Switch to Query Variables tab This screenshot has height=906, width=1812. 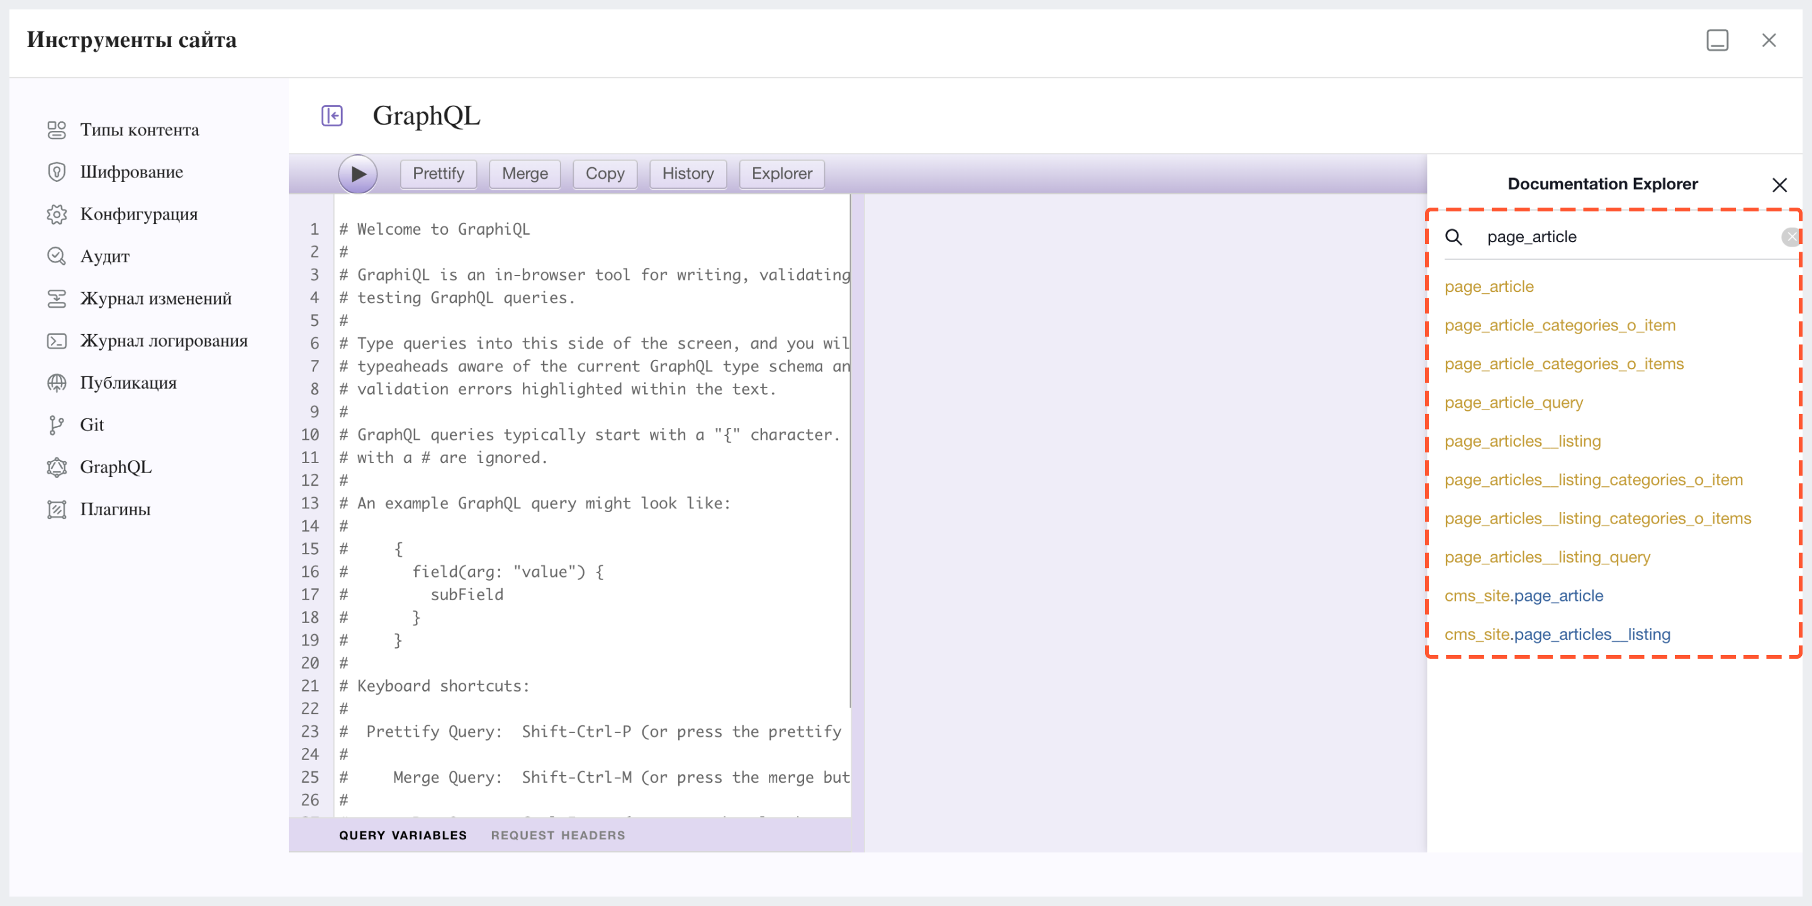pyautogui.click(x=403, y=835)
